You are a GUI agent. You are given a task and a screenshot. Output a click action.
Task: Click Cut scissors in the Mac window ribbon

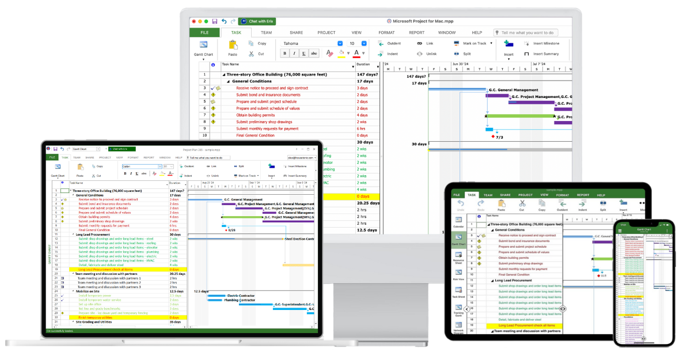pos(251,54)
